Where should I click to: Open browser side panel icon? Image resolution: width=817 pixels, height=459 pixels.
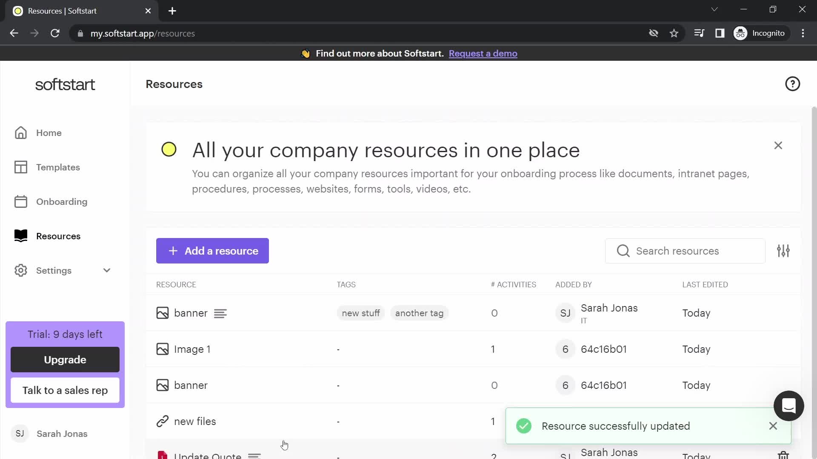720,33
